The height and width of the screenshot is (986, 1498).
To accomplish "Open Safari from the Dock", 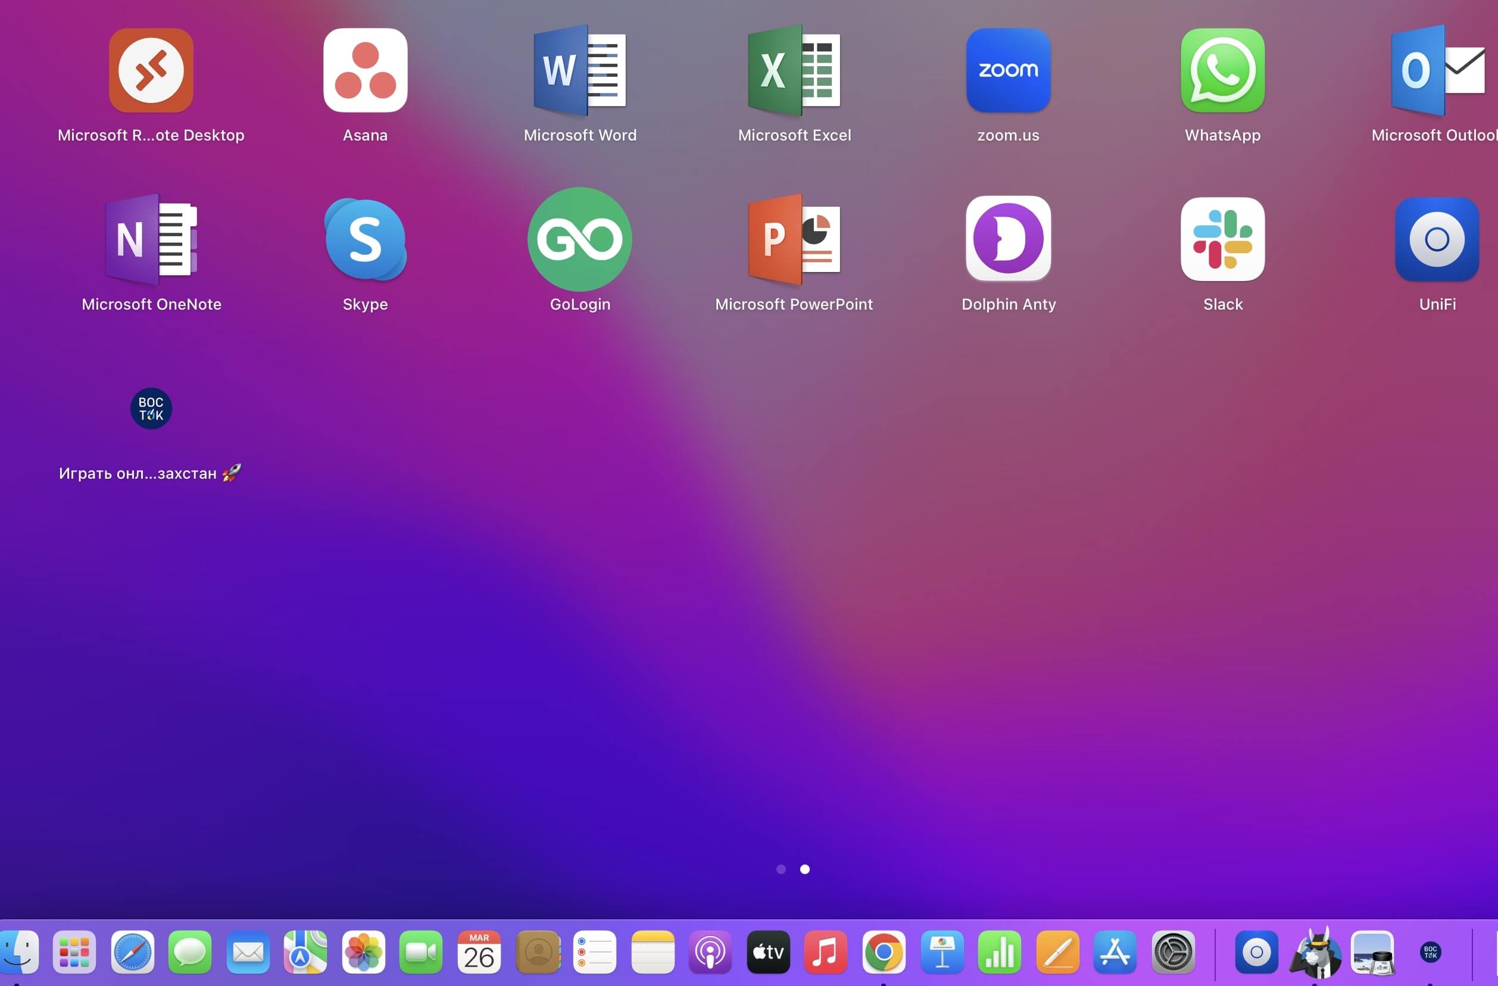I will click(132, 952).
